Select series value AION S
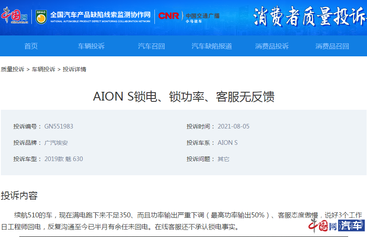 coord(228,143)
